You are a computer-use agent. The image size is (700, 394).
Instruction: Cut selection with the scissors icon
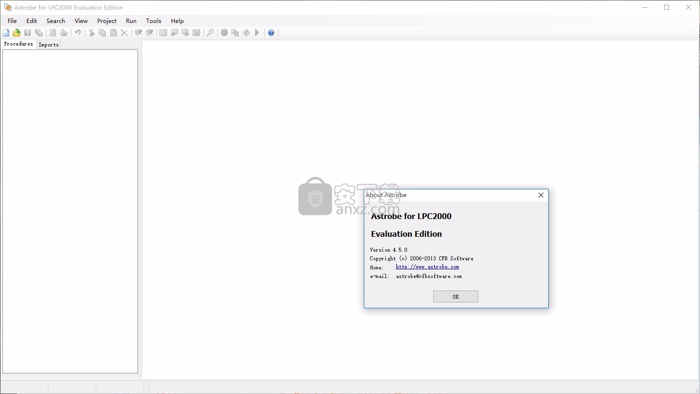point(91,33)
